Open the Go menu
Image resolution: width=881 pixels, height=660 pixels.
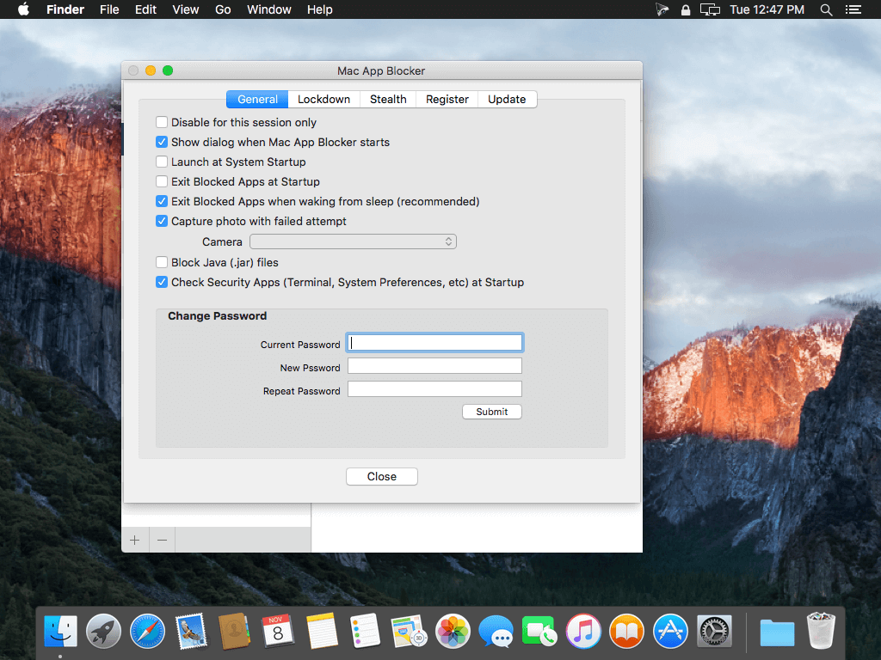coord(223,9)
